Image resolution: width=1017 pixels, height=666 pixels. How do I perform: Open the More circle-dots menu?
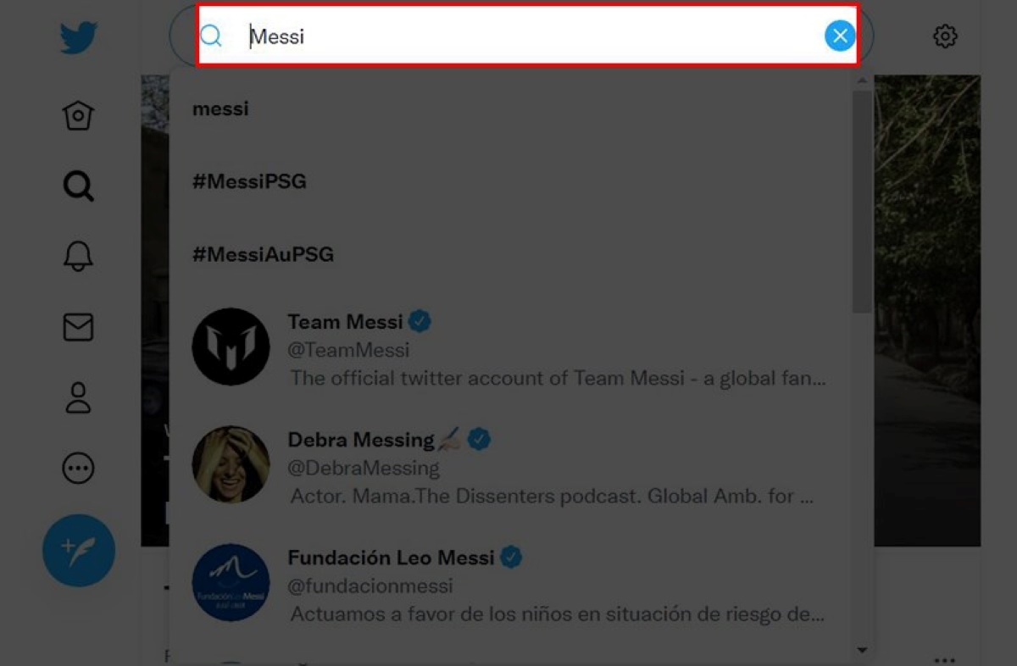point(79,468)
